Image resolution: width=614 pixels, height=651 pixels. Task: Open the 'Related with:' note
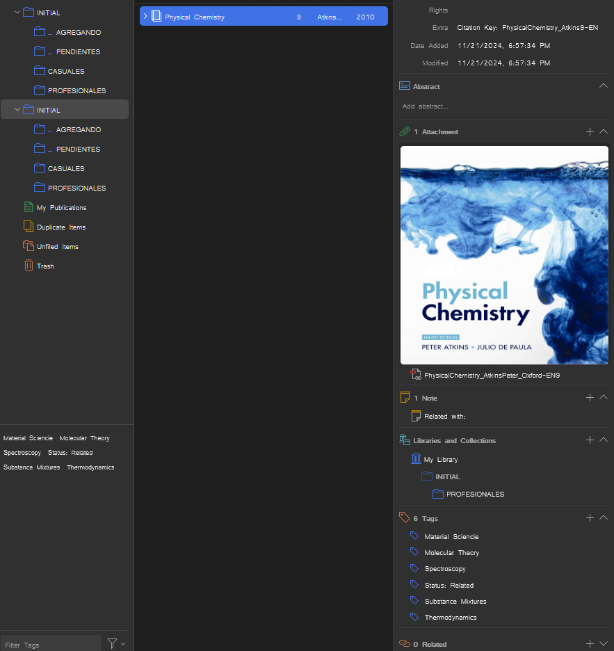(444, 417)
